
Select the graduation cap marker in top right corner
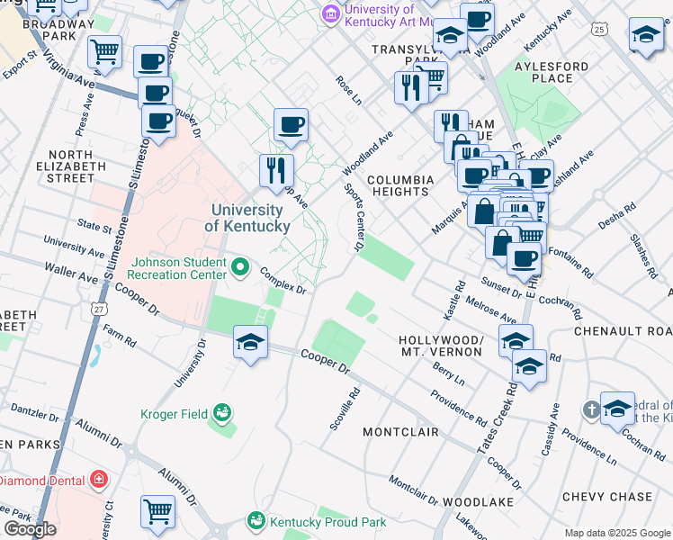click(x=646, y=35)
